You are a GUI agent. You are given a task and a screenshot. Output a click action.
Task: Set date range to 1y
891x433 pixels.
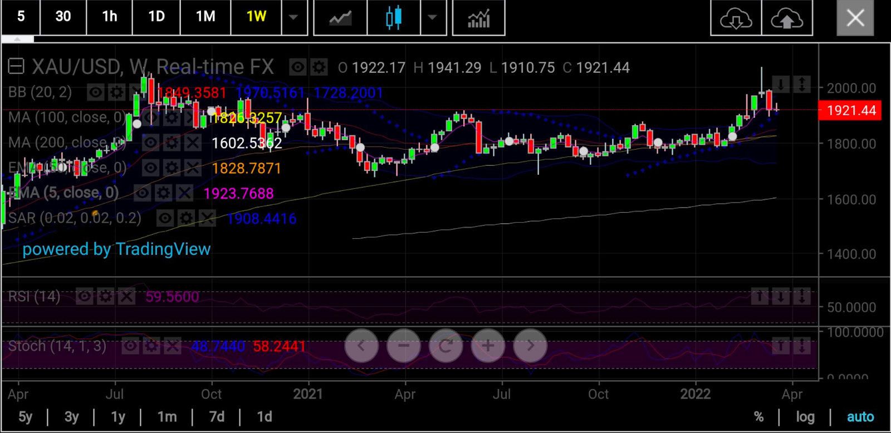tap(118, 417)
